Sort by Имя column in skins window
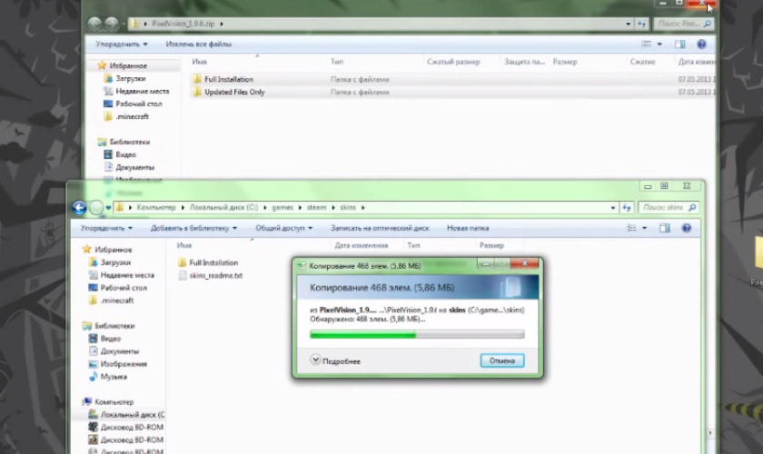Image resolution: width=763 pixels, height=454 pixels. point(183,246)
